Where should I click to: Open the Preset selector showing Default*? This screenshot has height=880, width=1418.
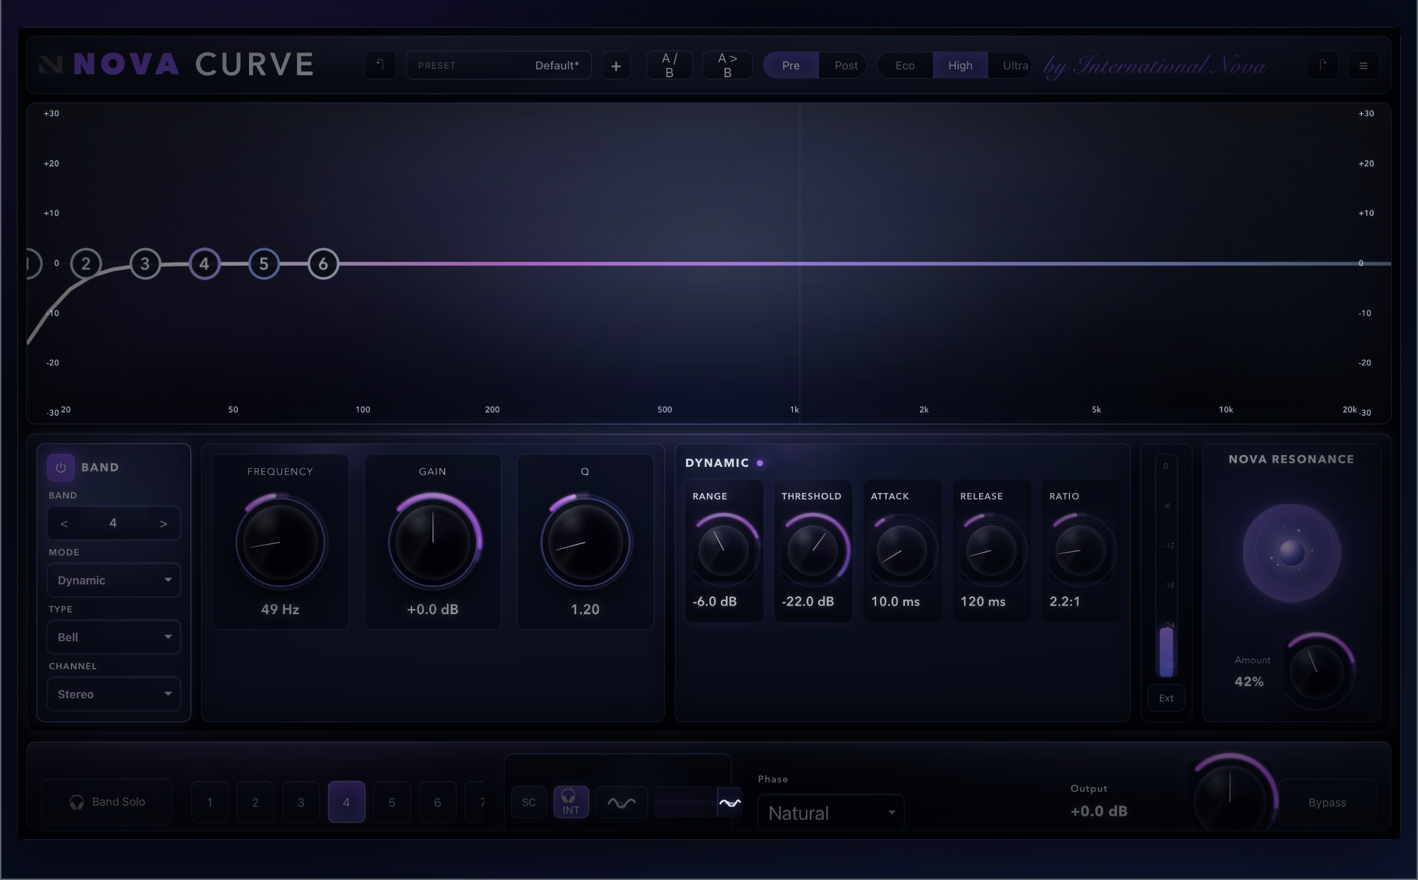pyautogui.click(x=499, y=65)
